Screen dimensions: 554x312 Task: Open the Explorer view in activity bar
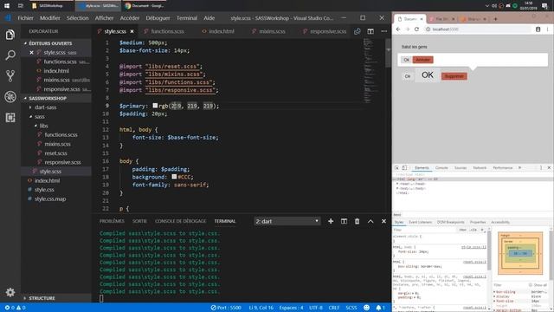(10, 35)
